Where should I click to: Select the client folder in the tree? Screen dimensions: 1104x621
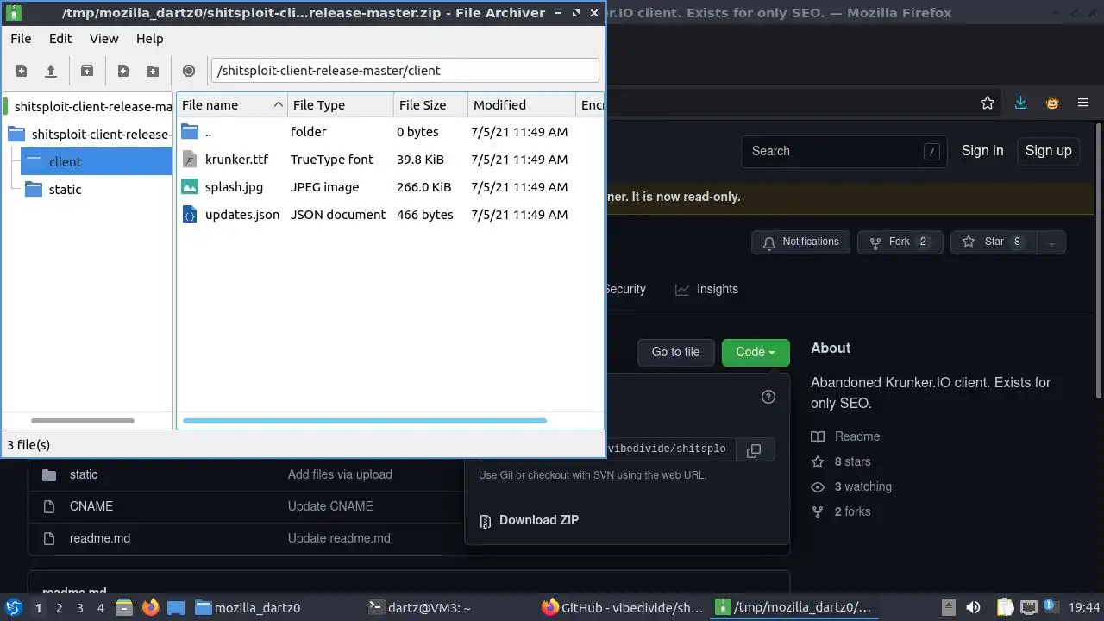point(97,161)
